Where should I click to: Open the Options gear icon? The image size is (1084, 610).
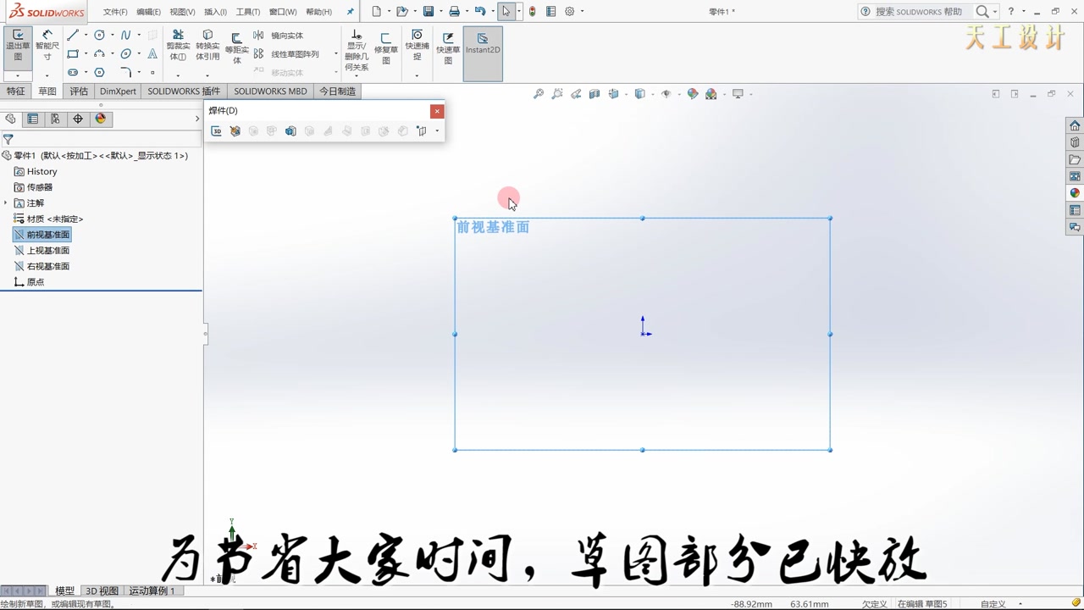click(570, 11)
